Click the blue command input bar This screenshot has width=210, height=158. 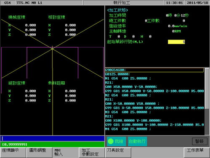52,139
